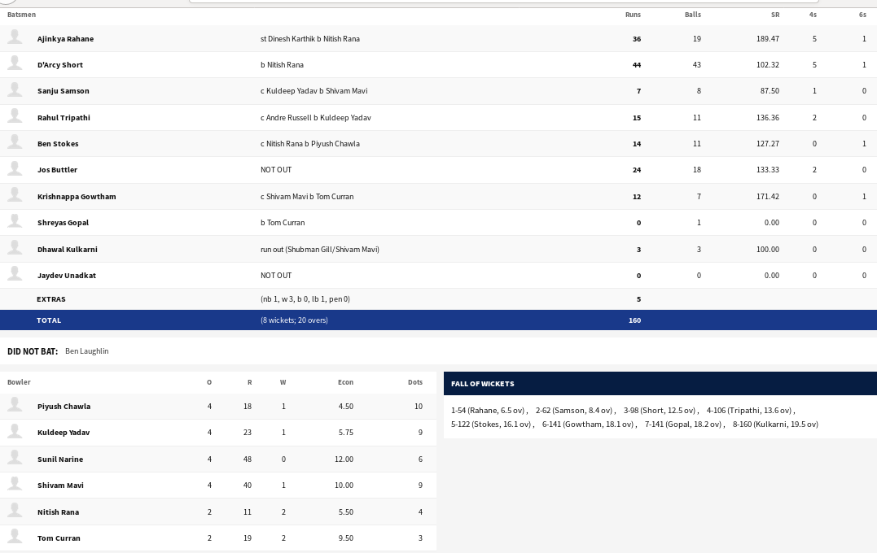The width and height of the screenshot is (877, 553).
Task: Click Shivam Mavi's bowler avatar icon
Action: 15,485
